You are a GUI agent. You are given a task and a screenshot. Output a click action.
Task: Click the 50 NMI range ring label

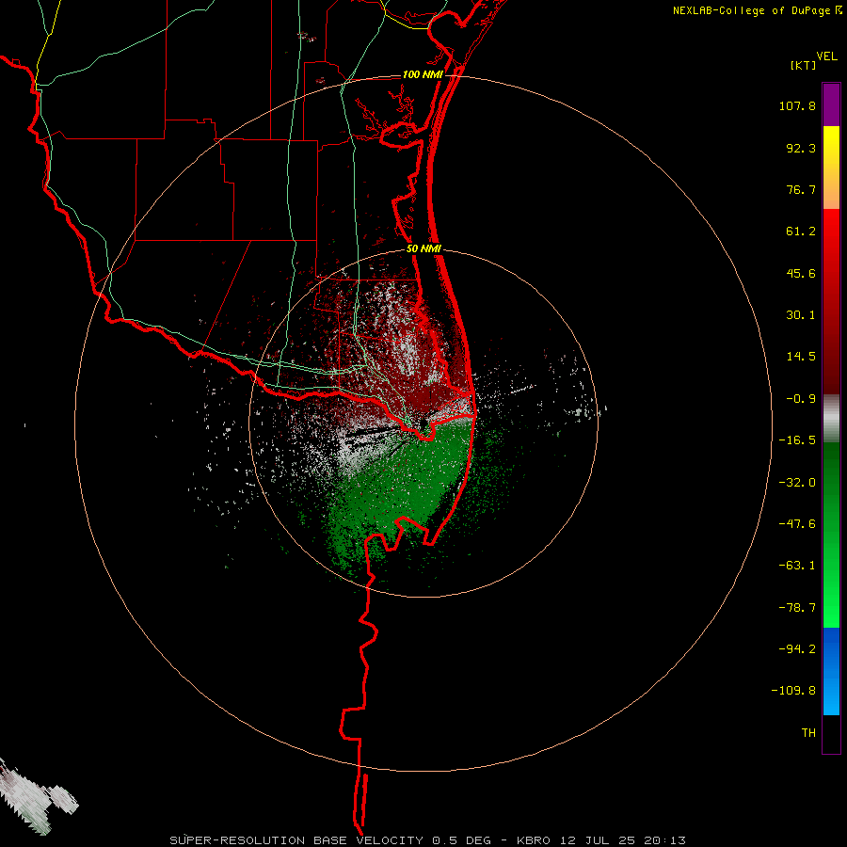click(x=423, y=249)
